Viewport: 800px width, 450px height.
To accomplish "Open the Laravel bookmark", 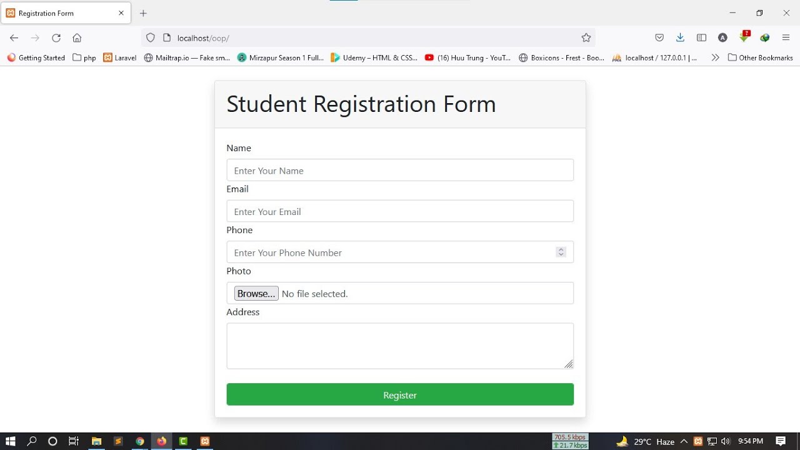I will (120, 57).
